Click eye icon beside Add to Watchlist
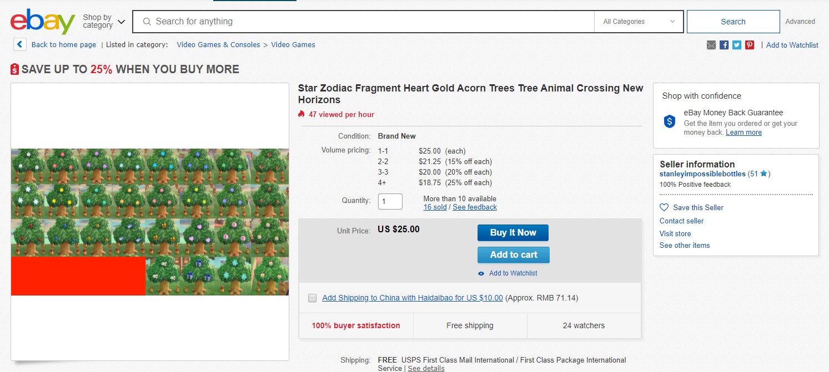Viewport: 829px width, 372px height. (x=481, y=273)
